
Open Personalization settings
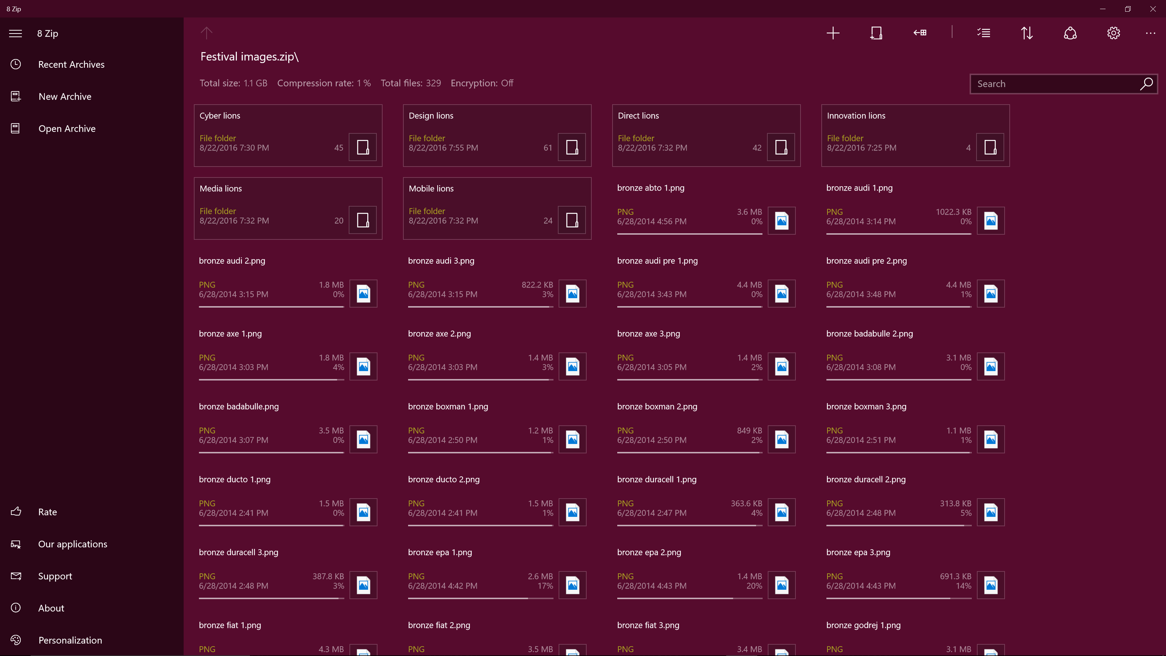70,640
